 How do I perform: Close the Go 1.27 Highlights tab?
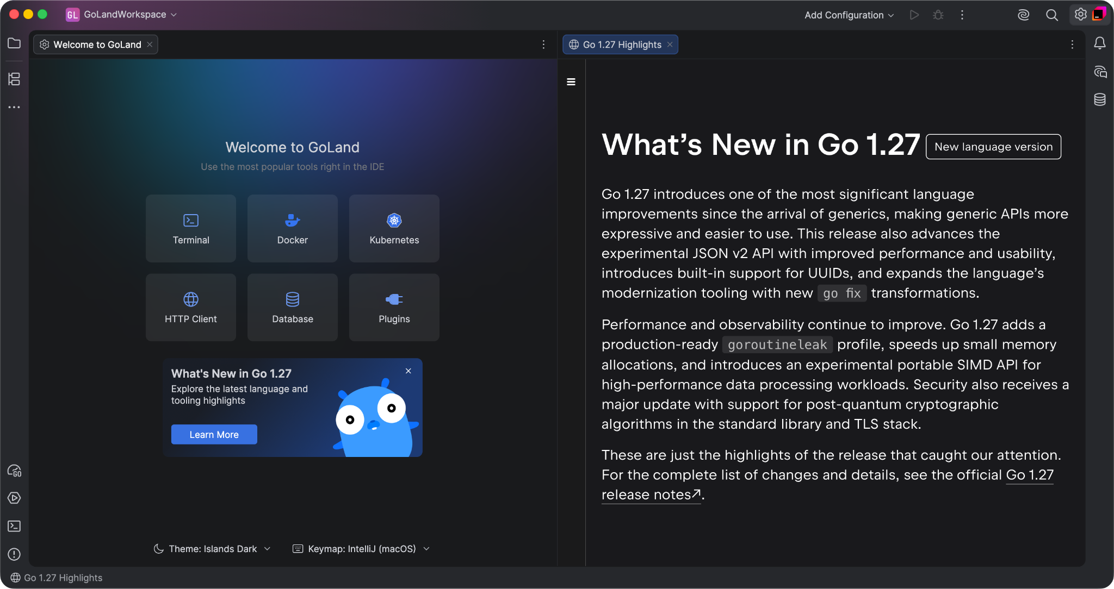670,45
